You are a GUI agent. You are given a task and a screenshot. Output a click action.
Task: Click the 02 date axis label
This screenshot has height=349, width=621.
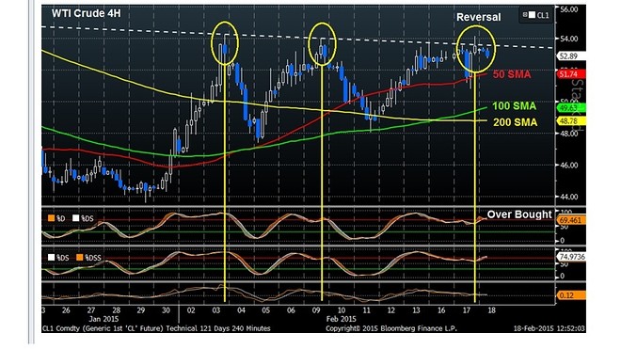191,310
